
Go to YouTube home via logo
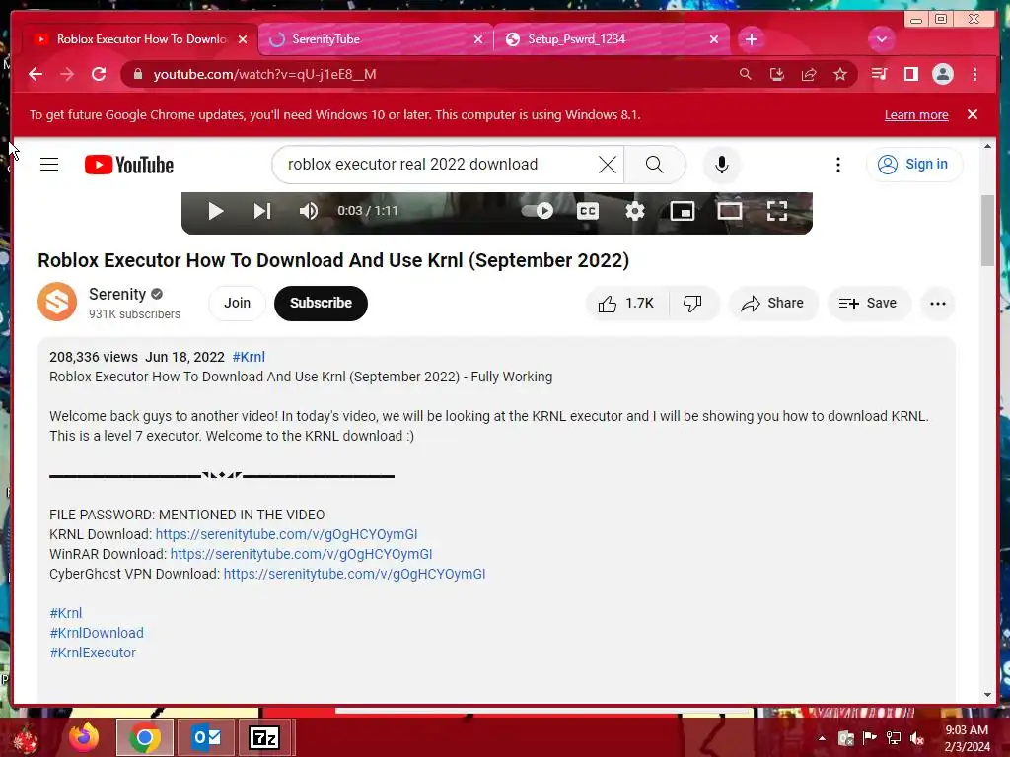pos(129,165)
